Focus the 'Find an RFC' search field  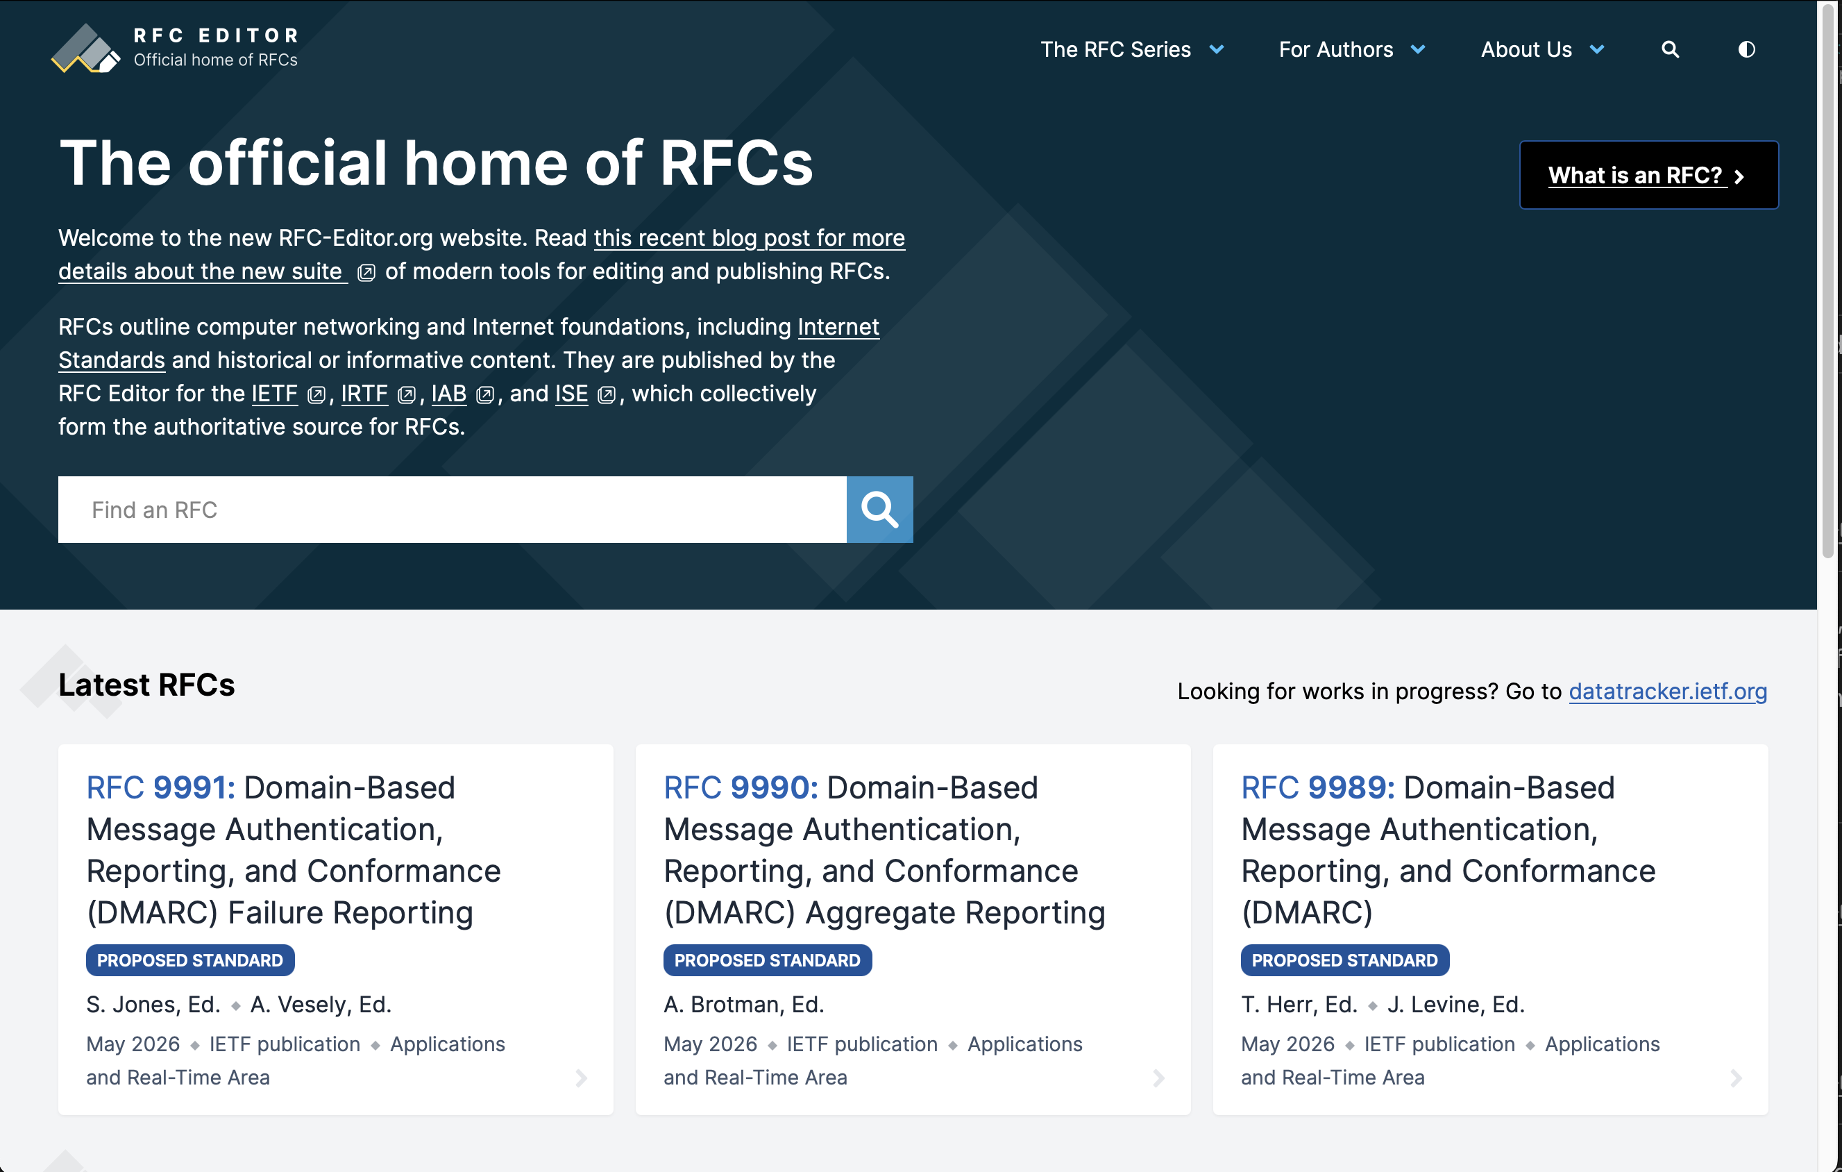click(452, 510)
